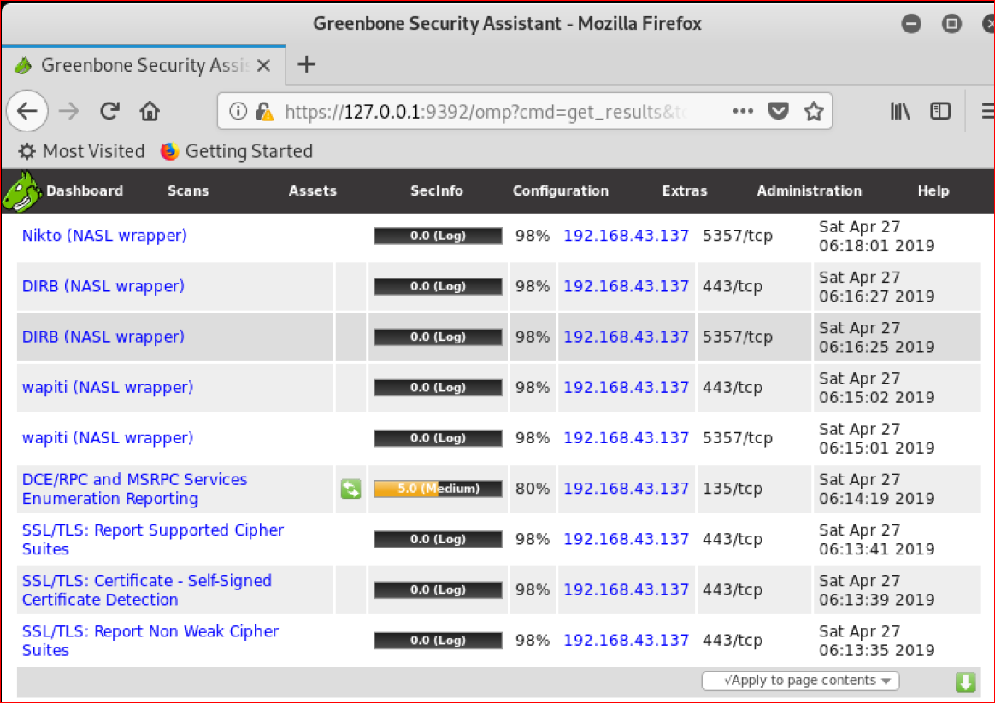Open SSL/TLS Self-Signed Certificate Detection result

click(146, 590)
